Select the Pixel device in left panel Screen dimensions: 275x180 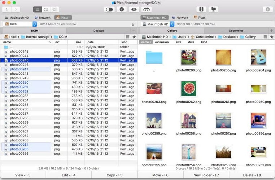[x=63, y=18]
